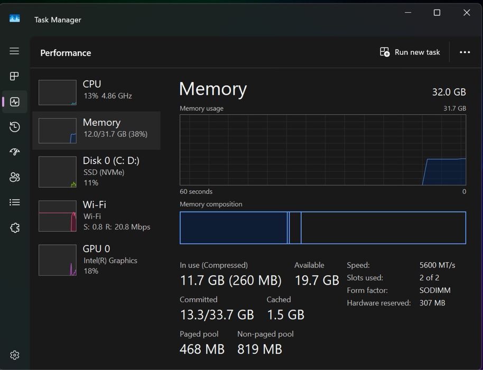Open the Details list icon
Image resolution: width=483 pixels, height=370 pixels.
[x=14, y=202]
